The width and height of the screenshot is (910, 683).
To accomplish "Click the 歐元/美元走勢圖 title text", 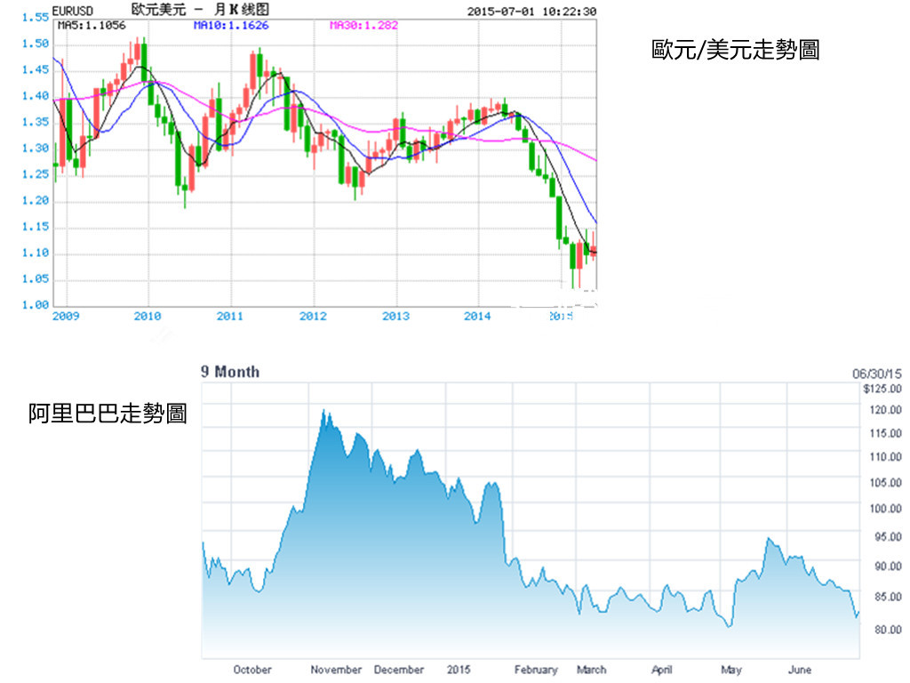I will click(735, 51).
